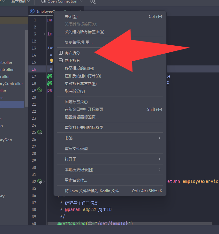219x234 pixels.
Task: Choose 将 Java 文件转换为 Kotlin 文件
Action: [x=110, y=191]
